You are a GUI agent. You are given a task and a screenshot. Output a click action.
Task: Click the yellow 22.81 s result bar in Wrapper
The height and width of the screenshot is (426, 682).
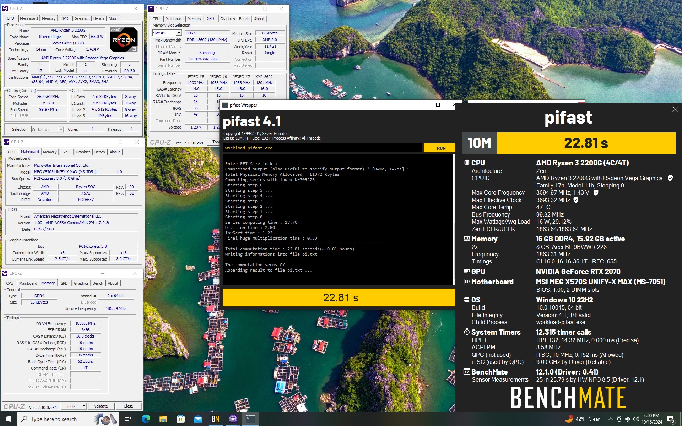[x=339, y=297]
